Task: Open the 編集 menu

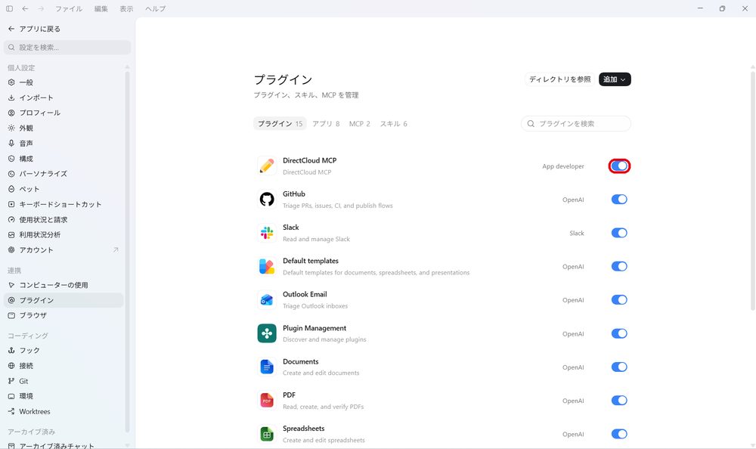Action: (x=101, y=8)
